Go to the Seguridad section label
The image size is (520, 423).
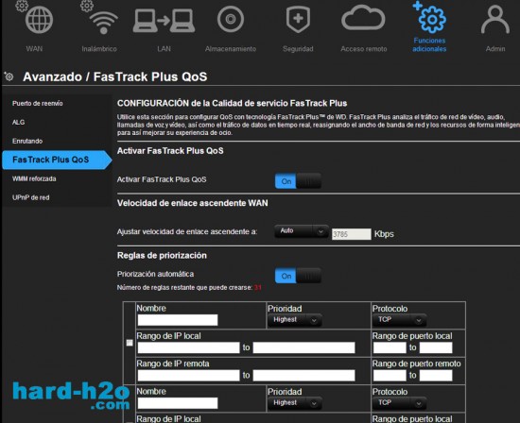point(298,49)
